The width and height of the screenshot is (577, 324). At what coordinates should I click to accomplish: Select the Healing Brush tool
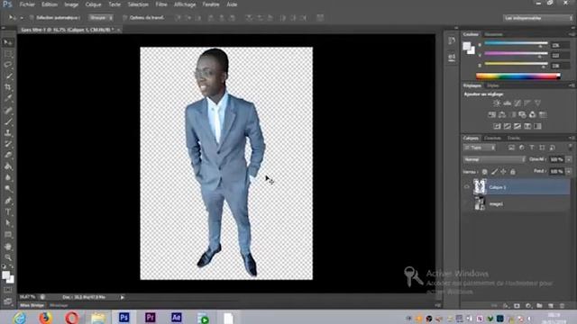coord(8,110)
